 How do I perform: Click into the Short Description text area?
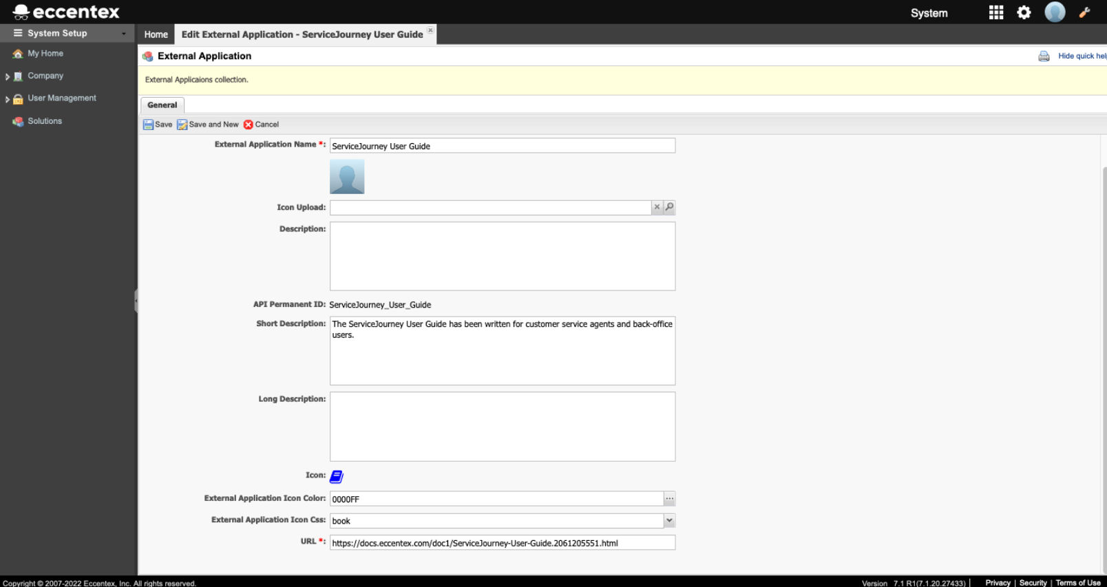[503, 351]
